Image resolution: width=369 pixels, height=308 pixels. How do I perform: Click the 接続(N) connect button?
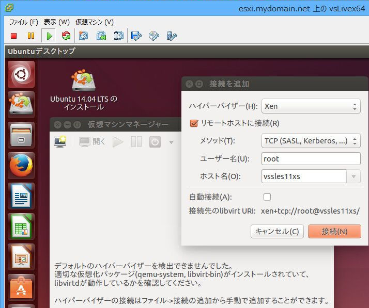[334, 232]
